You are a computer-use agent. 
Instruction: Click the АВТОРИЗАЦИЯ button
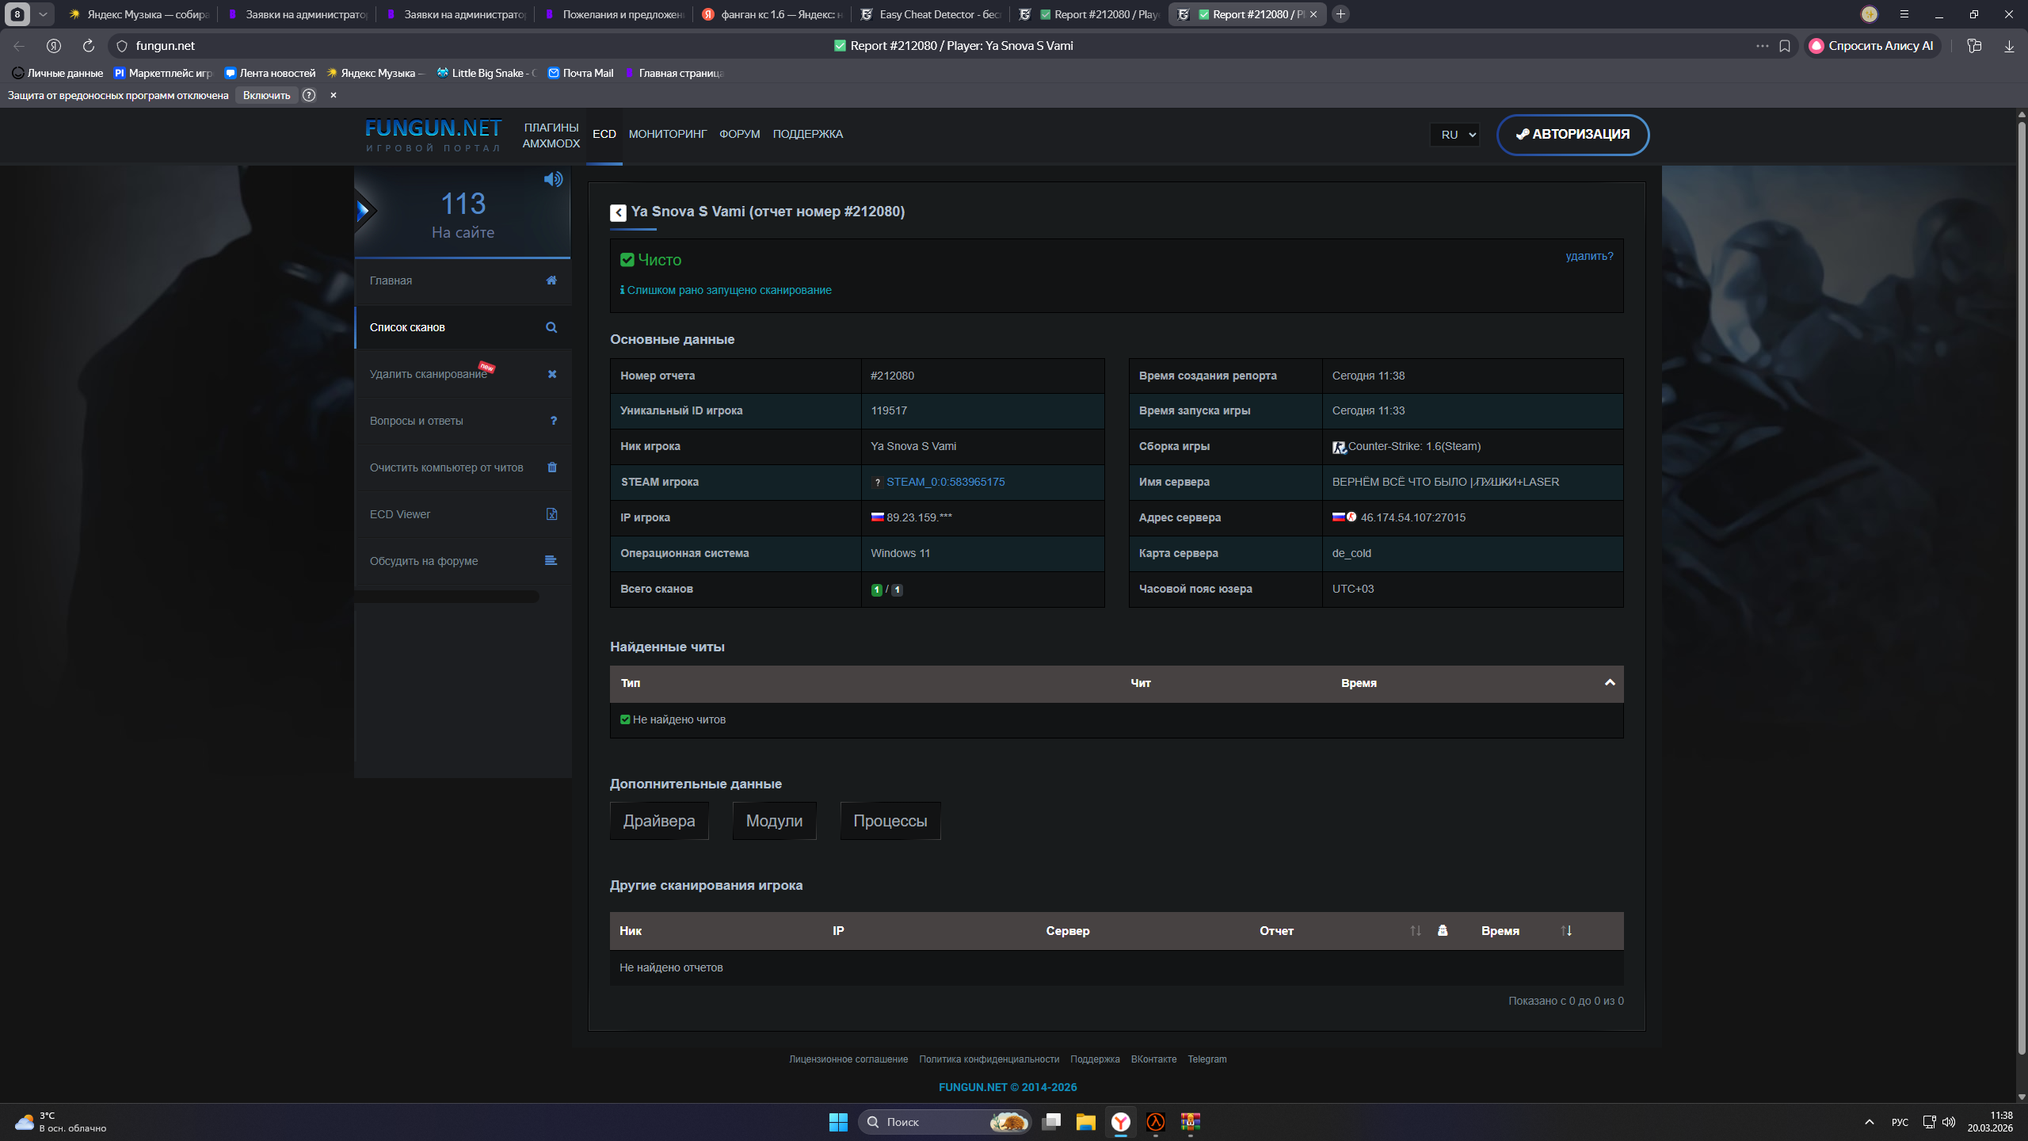tap(1572, 135)
